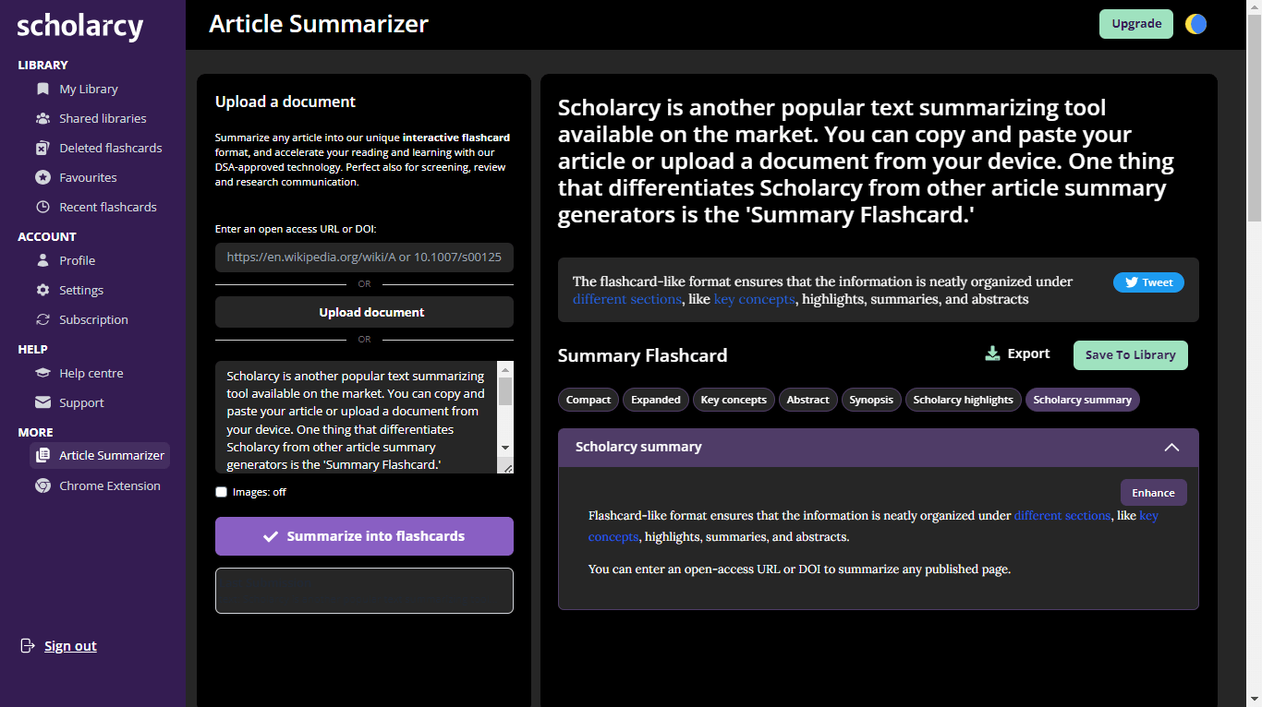Click the Settings gear icon
Viewport: 1262px width, 707px height.
pos(42,290)
